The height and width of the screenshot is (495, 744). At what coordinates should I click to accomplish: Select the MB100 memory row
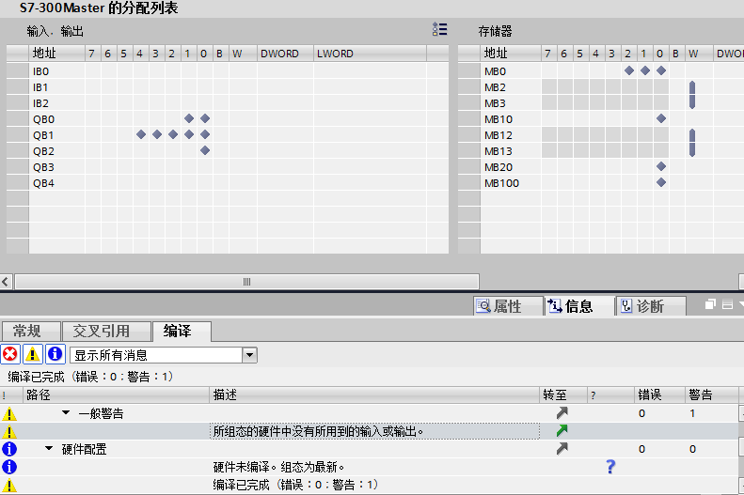coord(601,183)
